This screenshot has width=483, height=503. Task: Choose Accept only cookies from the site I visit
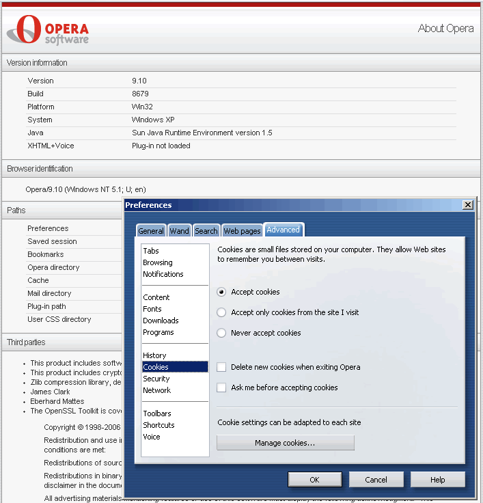tap(221, 312)
